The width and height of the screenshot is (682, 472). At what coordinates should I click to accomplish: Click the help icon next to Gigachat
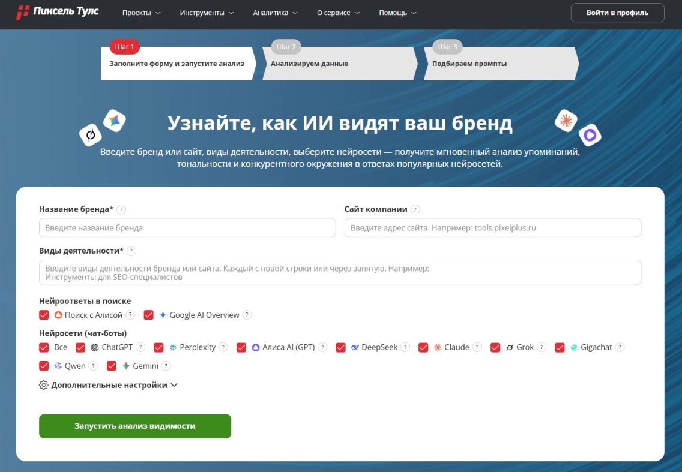(620, 347)
